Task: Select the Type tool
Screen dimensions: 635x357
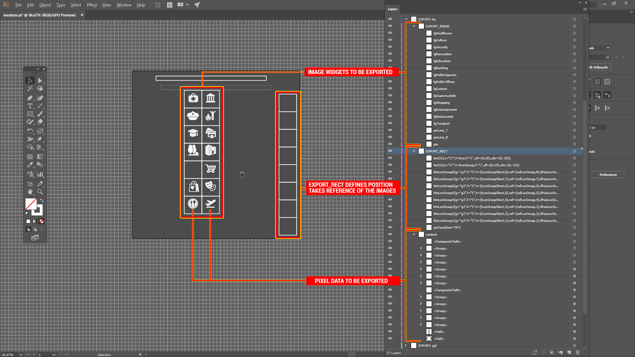Action: pos(30,106)
